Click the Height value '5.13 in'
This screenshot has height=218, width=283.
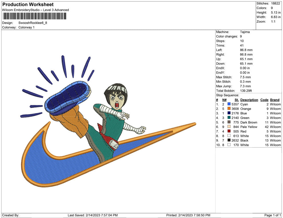(276, 13)
